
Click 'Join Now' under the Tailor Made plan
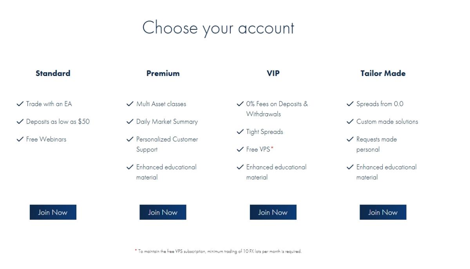point(383,212)
